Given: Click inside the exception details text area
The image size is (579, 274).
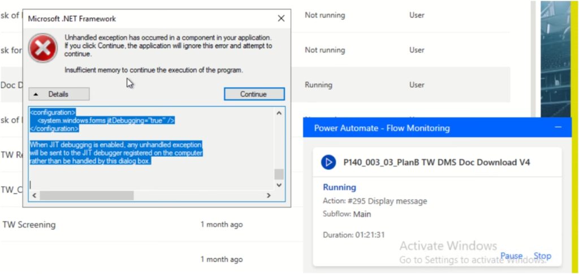Looking at the screenshot, I should coord(152,149).
